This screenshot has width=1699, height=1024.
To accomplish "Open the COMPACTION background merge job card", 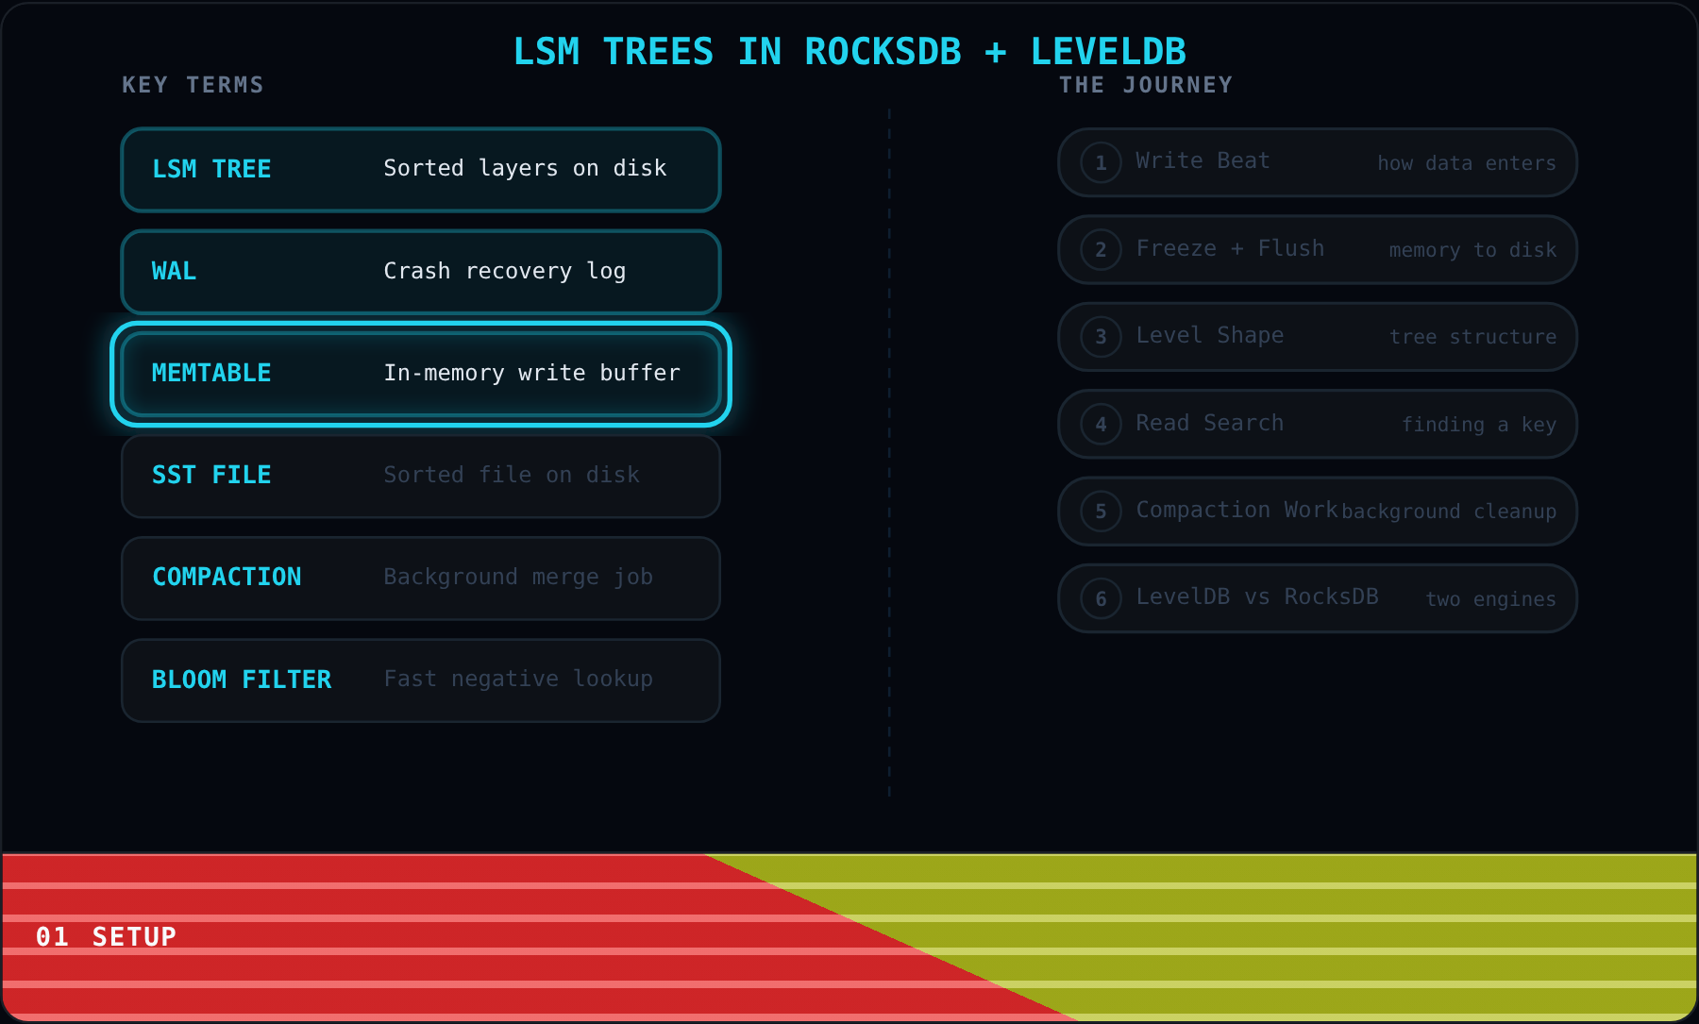I will point(421,578).
